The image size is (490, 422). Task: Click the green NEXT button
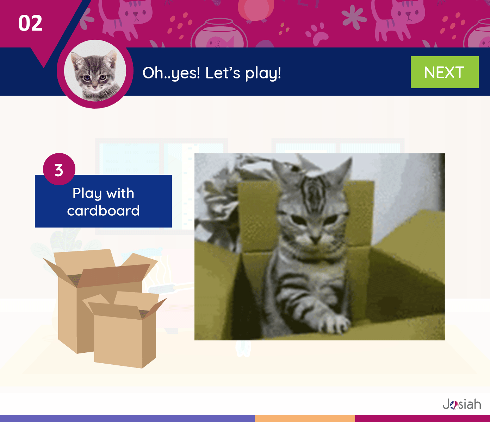(x=445, y=72)
